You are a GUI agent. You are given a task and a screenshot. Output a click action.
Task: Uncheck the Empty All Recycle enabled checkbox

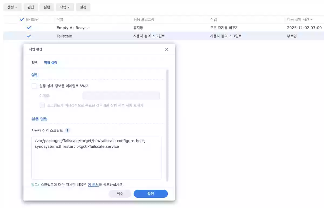tap(29, 28)
